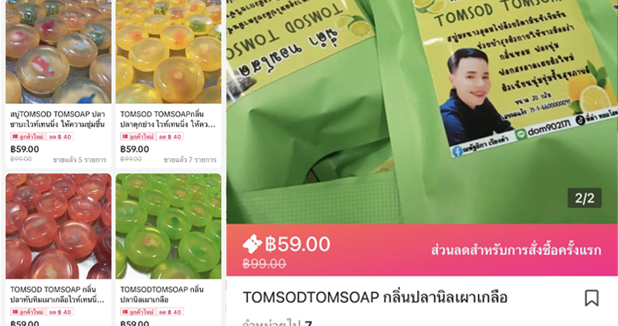Open the yellow catfish soap product image

point(168,52)
